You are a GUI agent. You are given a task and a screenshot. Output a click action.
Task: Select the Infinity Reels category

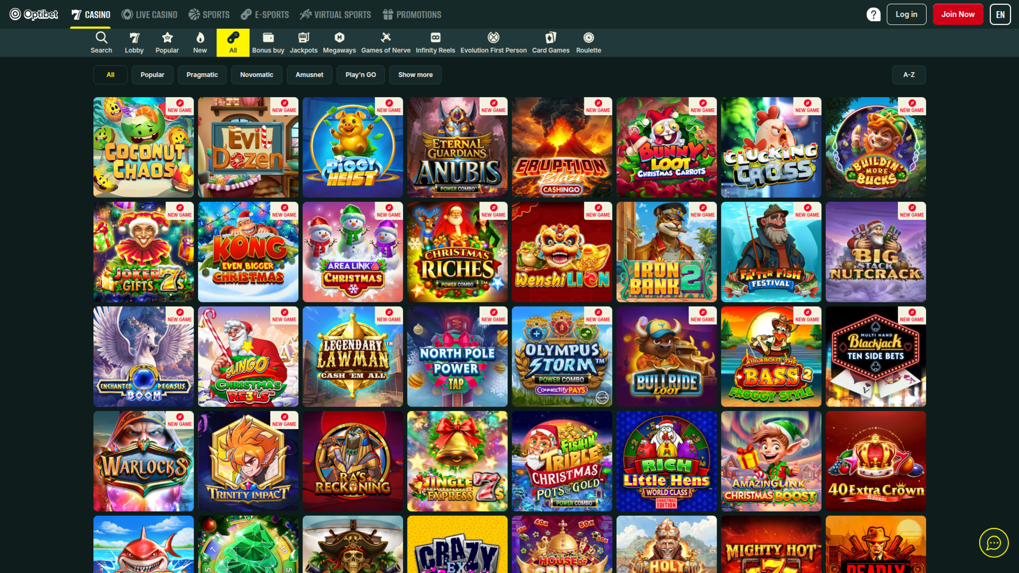(435, 42)
